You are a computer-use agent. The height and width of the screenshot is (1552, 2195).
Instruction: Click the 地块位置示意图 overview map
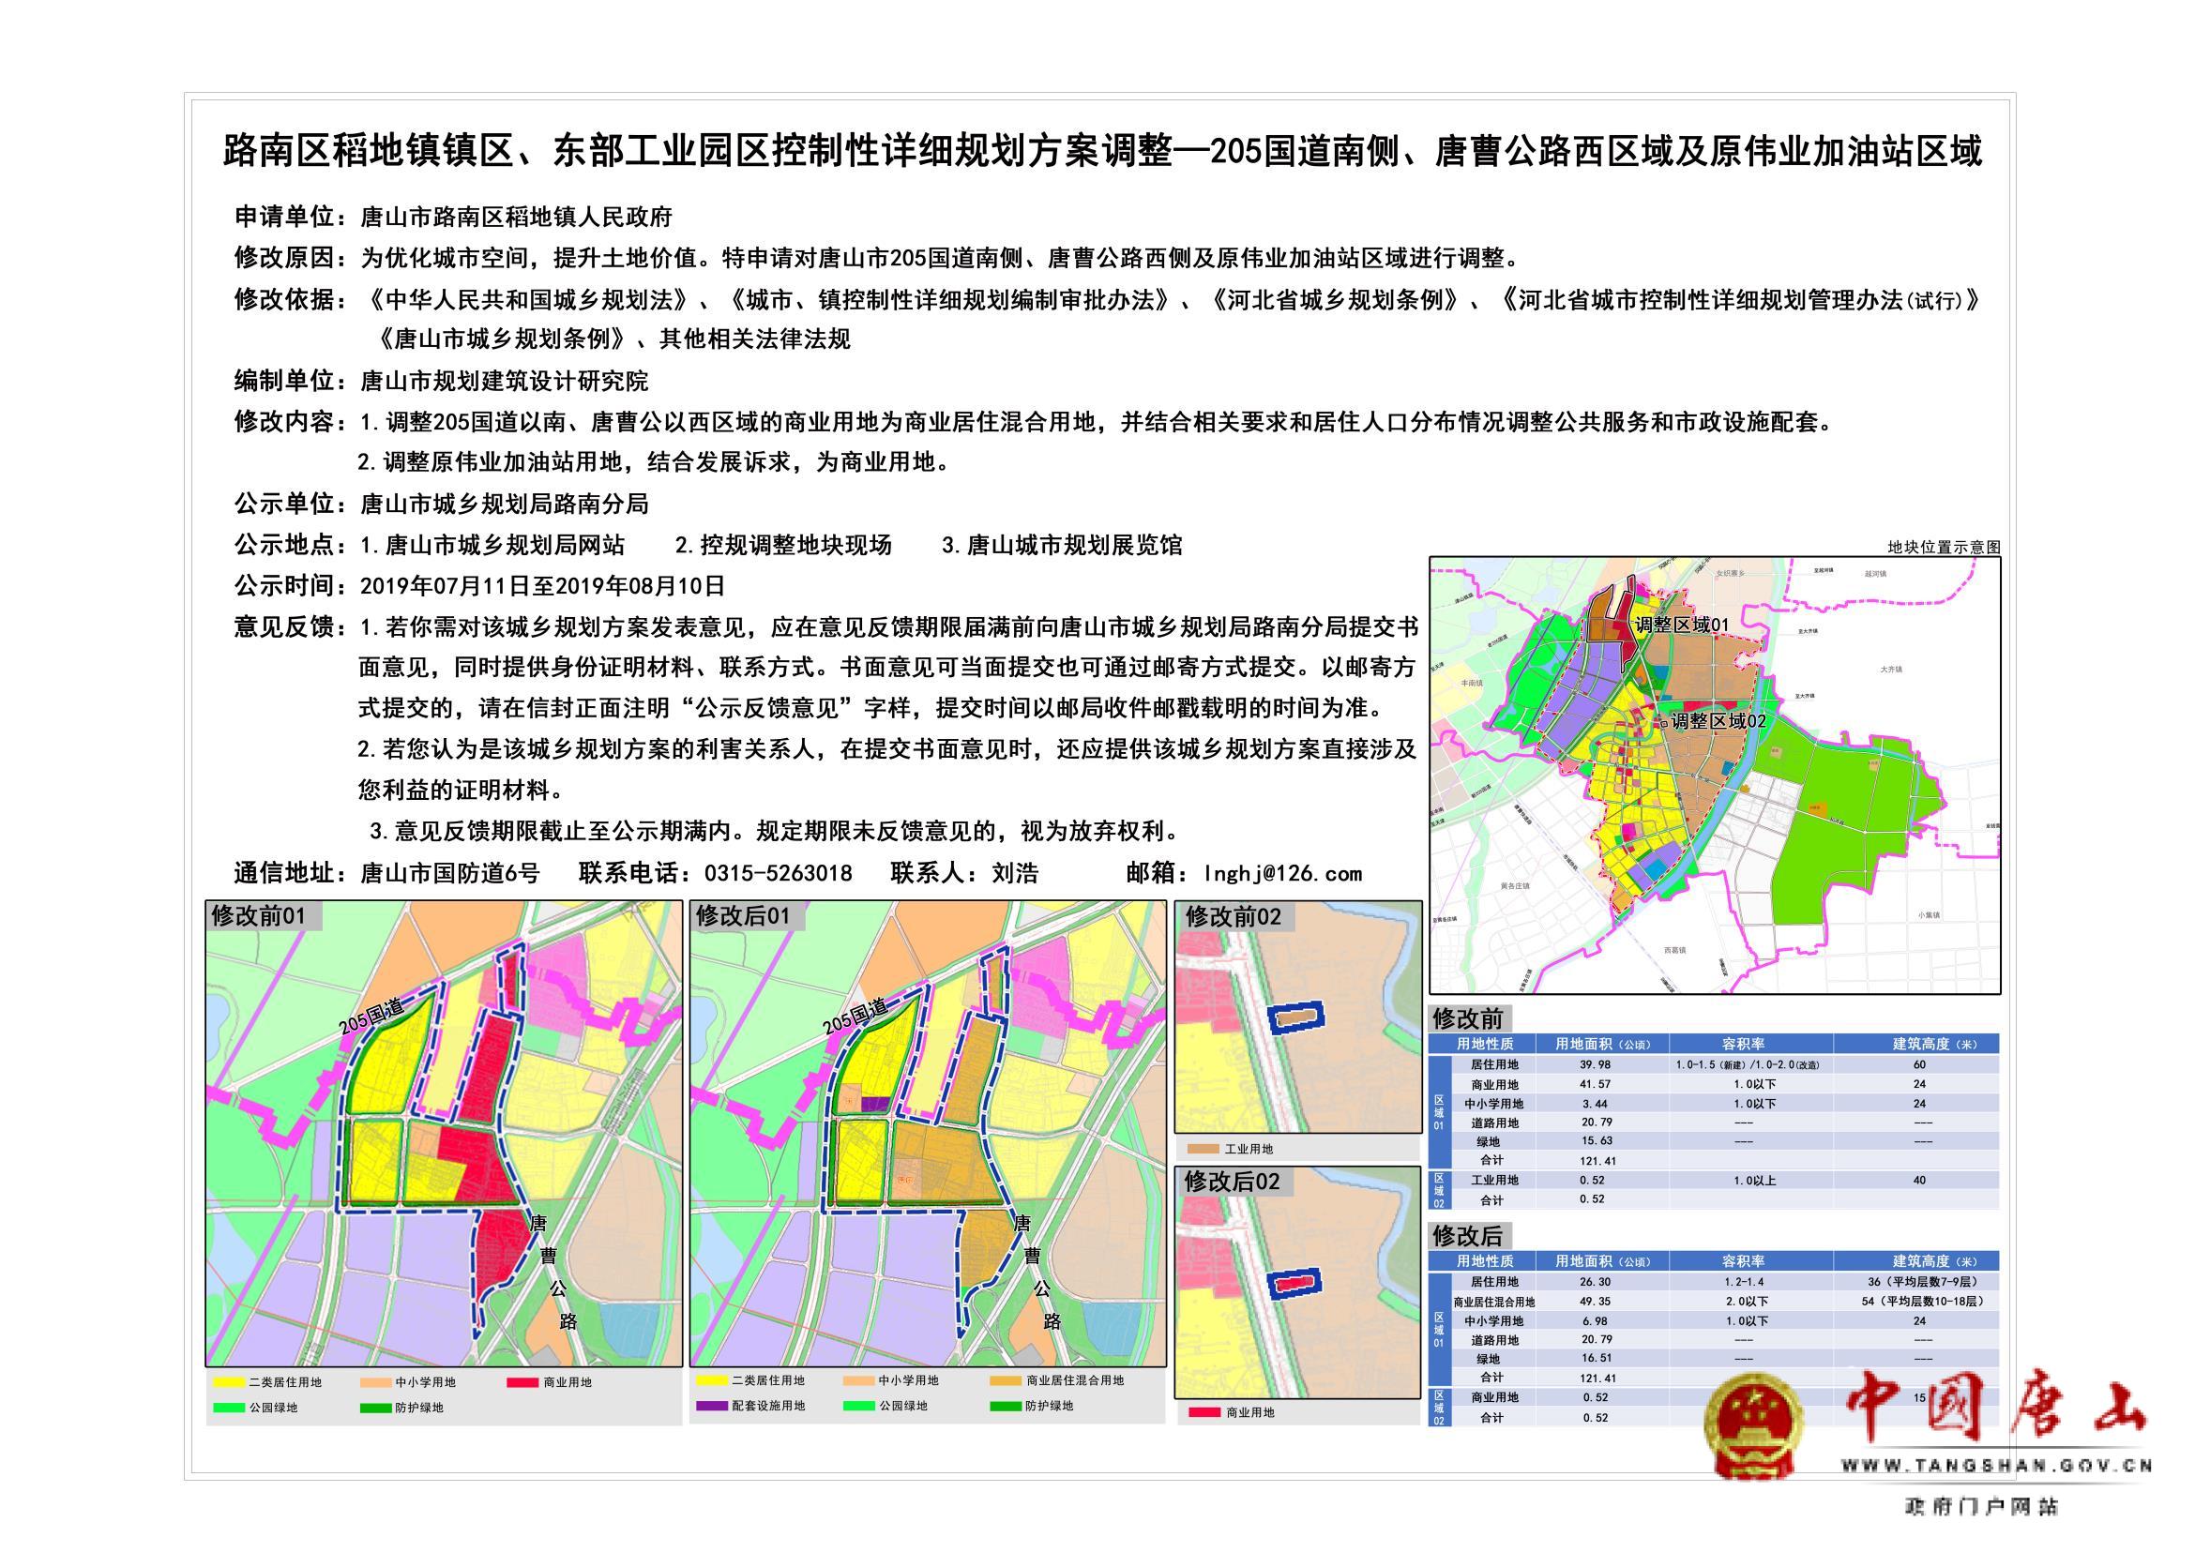pyautogui.click(x=1715, y=776)
